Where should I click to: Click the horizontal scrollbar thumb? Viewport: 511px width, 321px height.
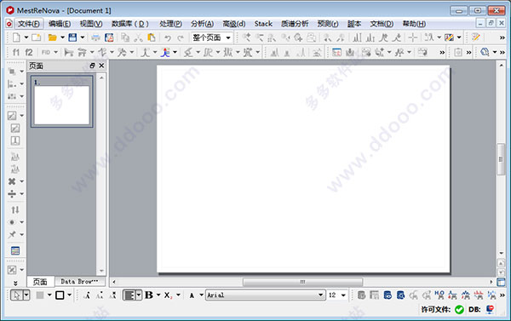(x=302, y=282)
